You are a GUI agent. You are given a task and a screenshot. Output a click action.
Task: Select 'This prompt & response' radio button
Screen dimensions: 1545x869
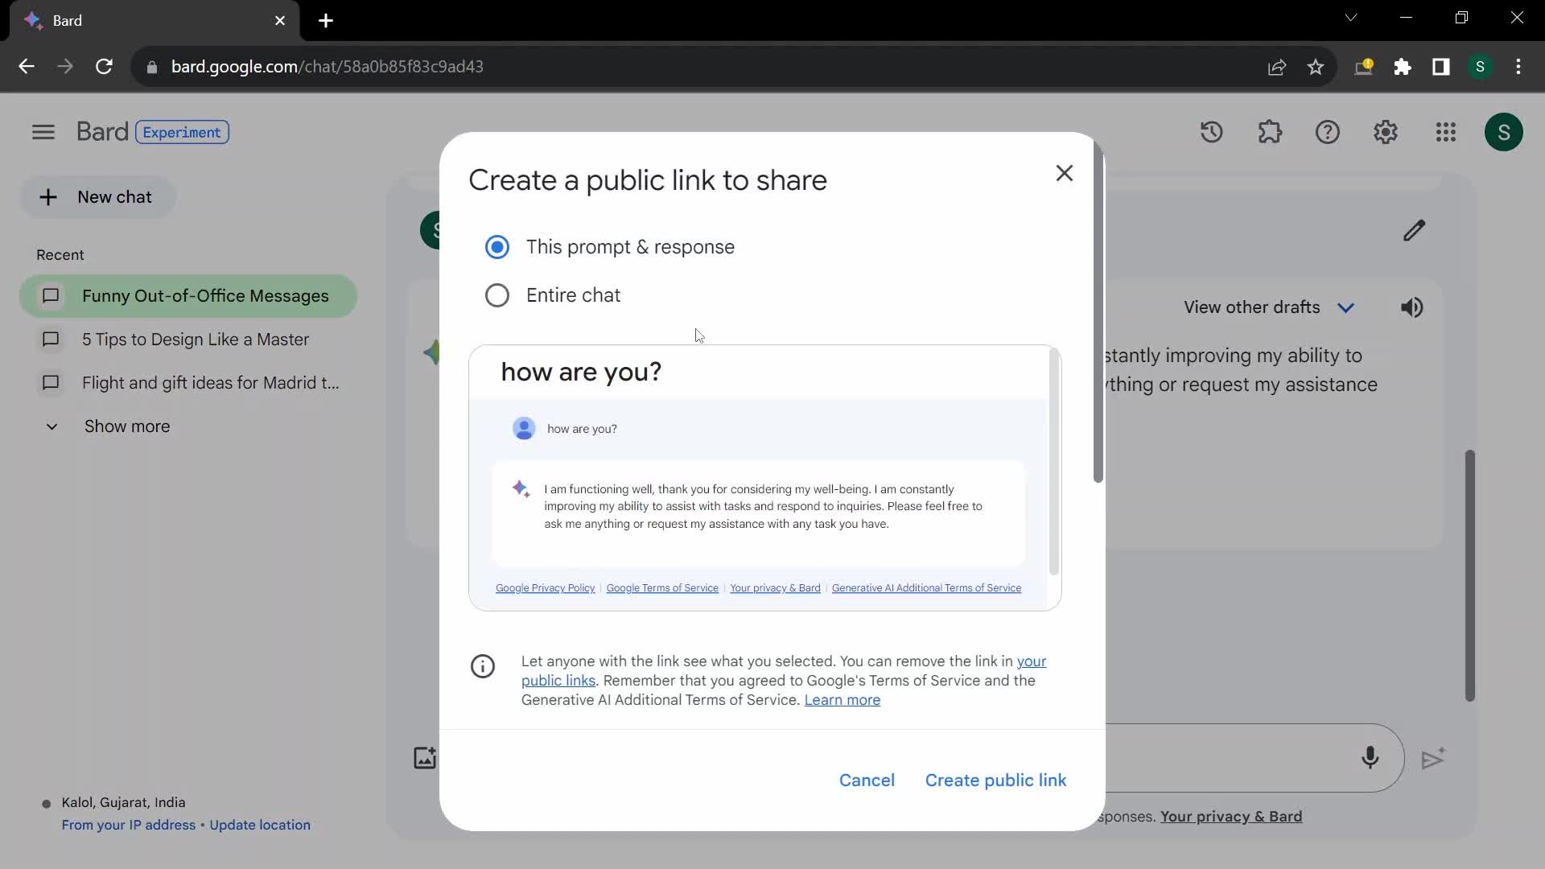497,246
